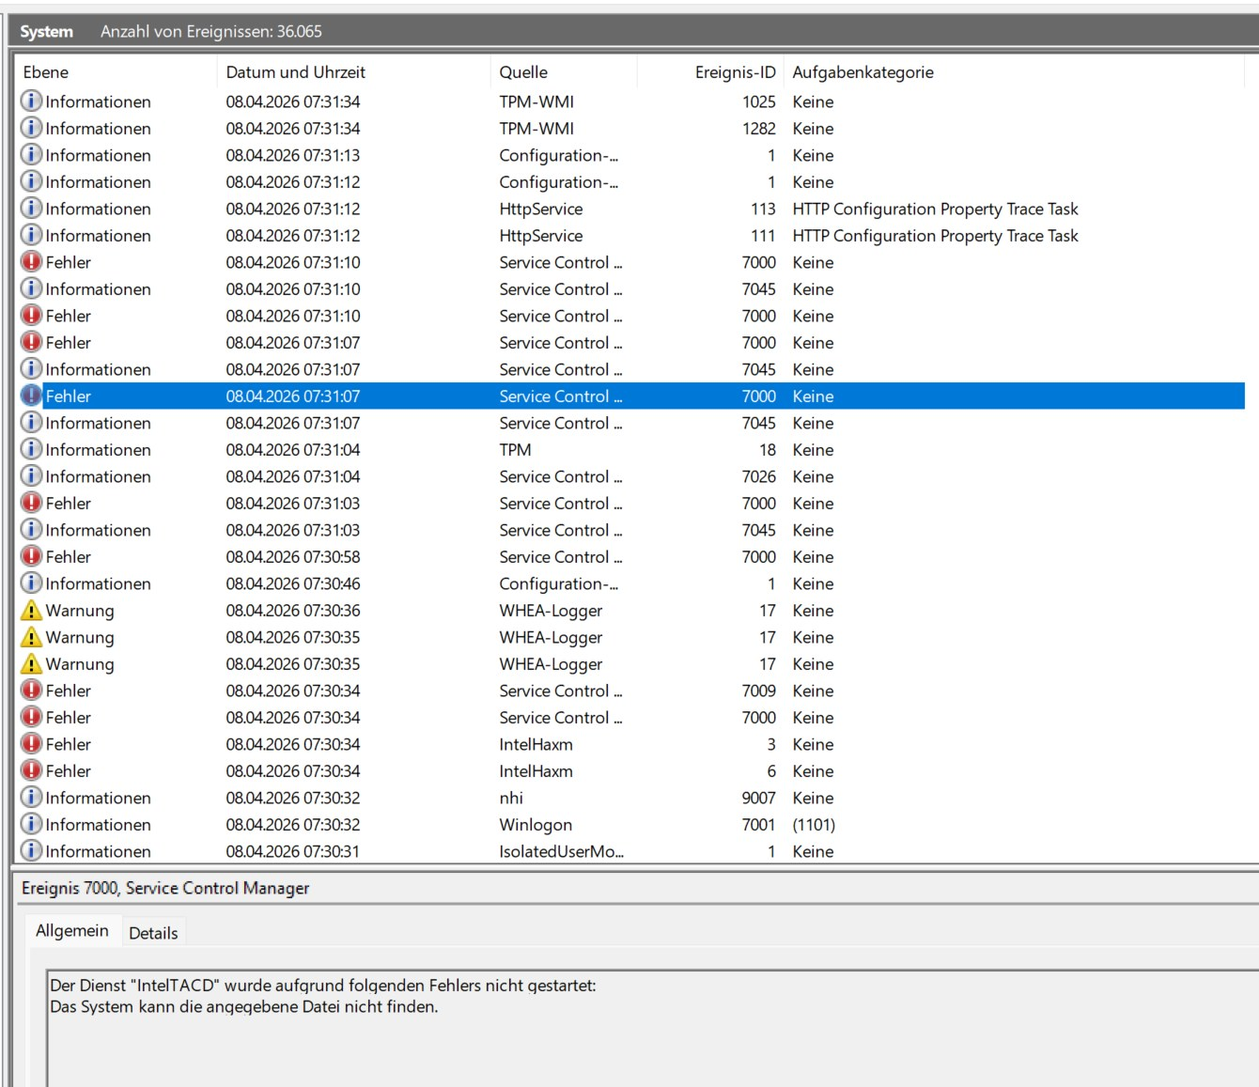Click timestamp '08.04.2026 07:30:58'
This screenshot has width=1259, height=1087.
[x=293, y=557]
